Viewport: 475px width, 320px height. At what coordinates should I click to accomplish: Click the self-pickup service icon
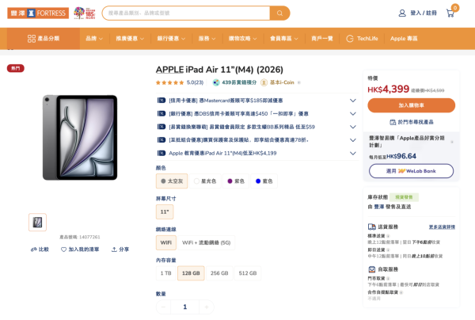pos(372,269)
